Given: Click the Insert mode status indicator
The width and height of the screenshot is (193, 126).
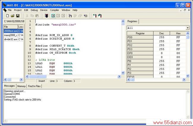Looking at the screenshot, I should point(42,81).
